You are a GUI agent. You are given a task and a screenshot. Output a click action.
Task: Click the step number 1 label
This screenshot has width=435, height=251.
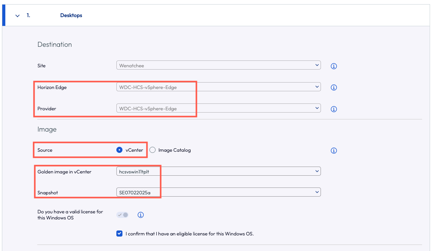[29, 16]
